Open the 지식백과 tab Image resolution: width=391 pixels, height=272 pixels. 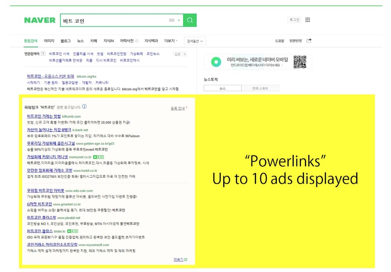click(151, 41)
